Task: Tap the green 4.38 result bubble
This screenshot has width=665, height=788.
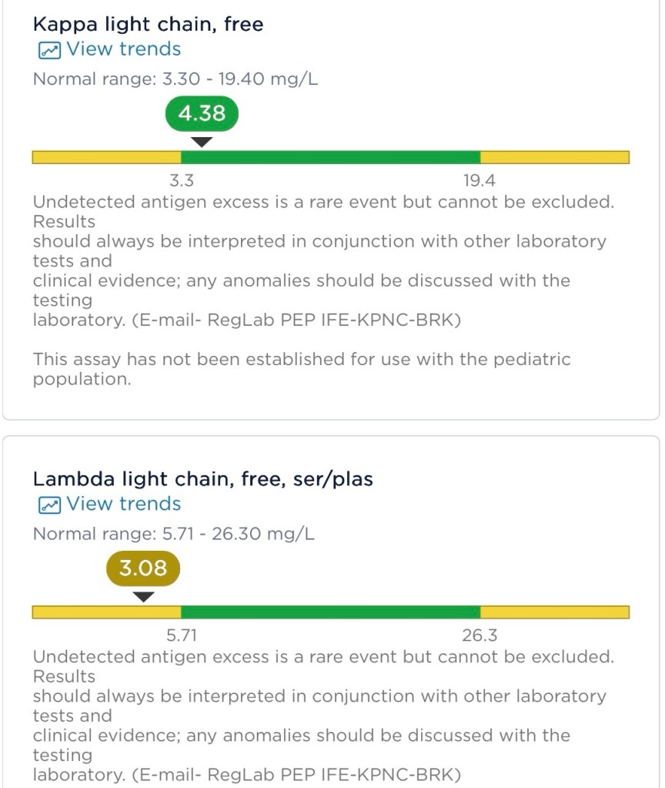Action: coord(202,114)
